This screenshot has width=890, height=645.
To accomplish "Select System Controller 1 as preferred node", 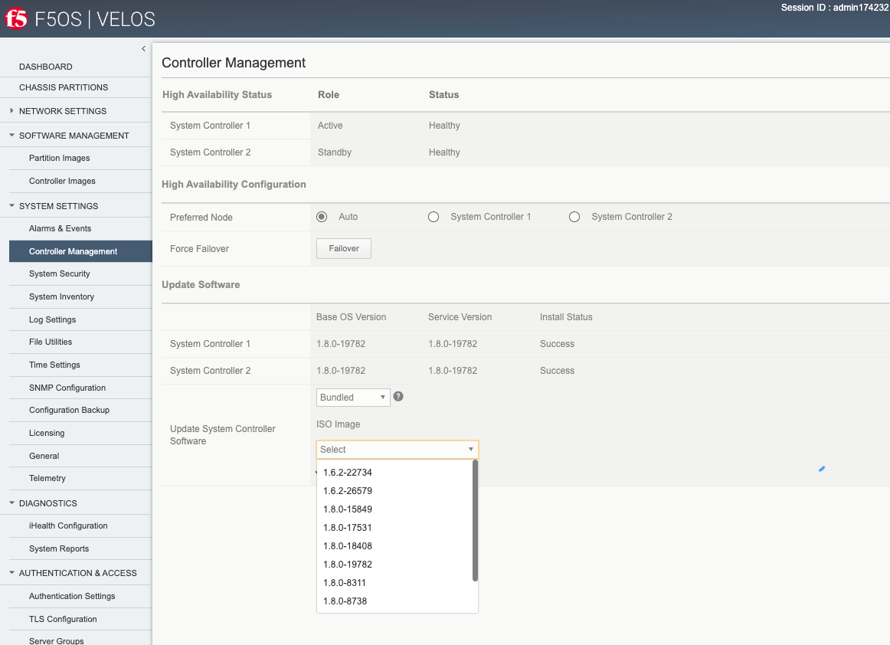I will click(x=434, y=217).
